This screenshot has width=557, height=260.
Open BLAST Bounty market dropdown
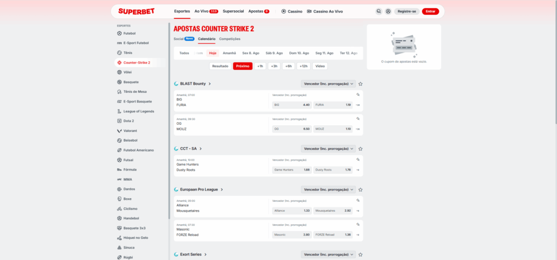328,84
